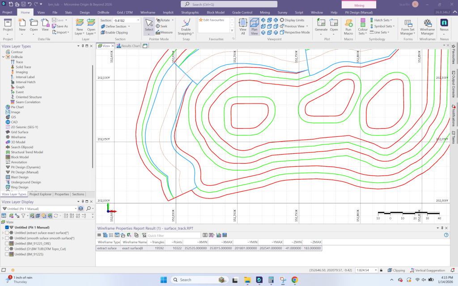Click the layers stack icon beside layer combo
458x286 pixels.
[81, 208]
